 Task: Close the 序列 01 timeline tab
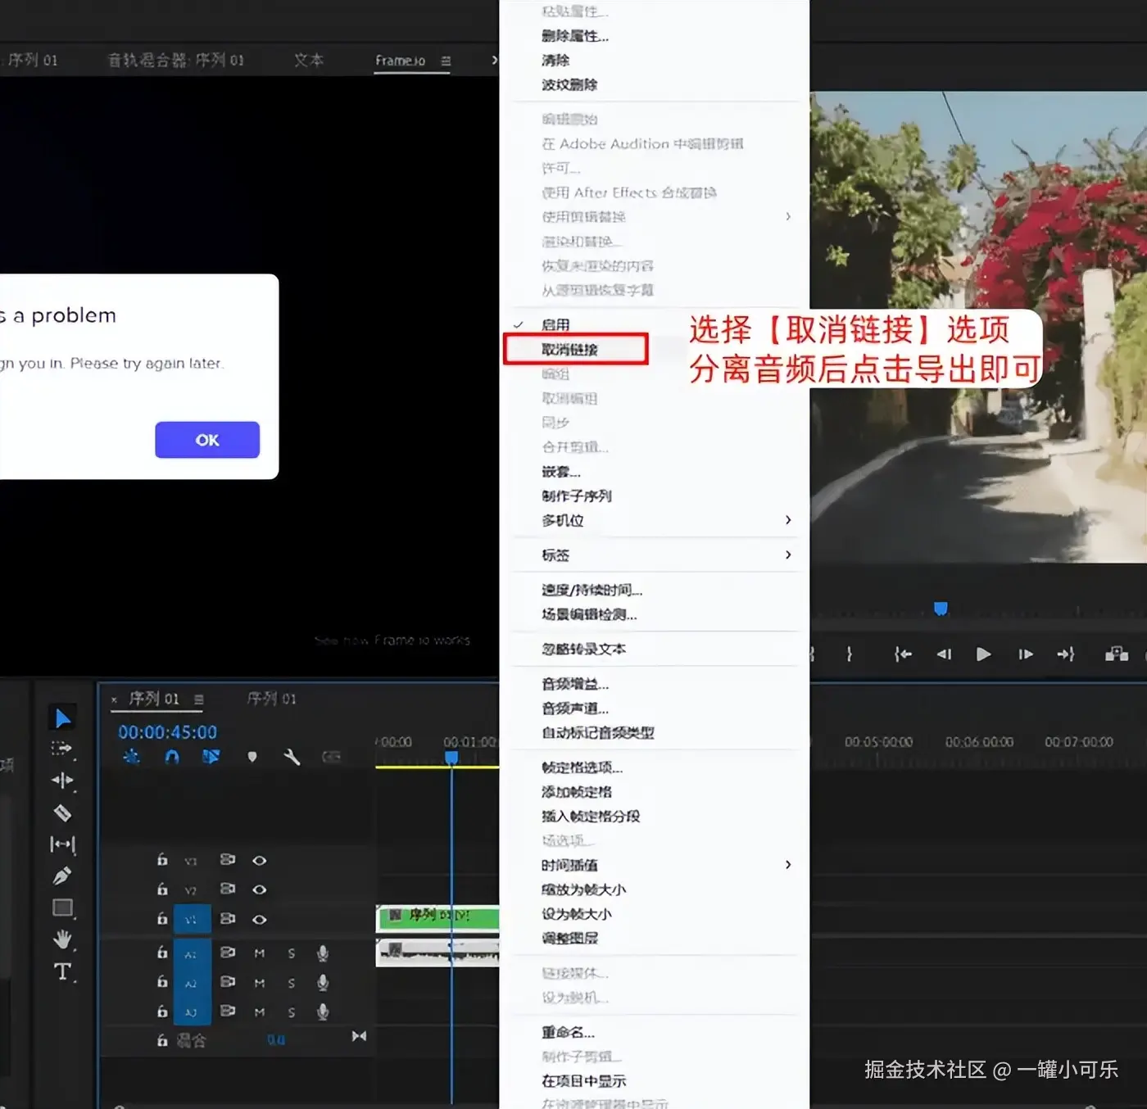pyautogui.click(x=114, y=699)
